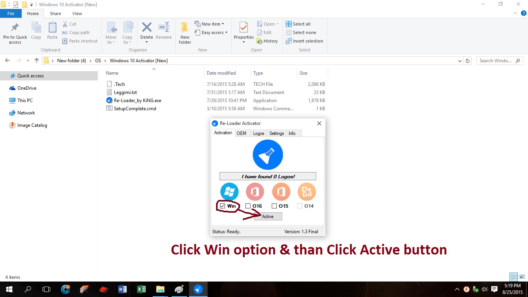Open the Re-Loader_by KiNG.exe file
This screenshot has width=528, height=297.
138,100
